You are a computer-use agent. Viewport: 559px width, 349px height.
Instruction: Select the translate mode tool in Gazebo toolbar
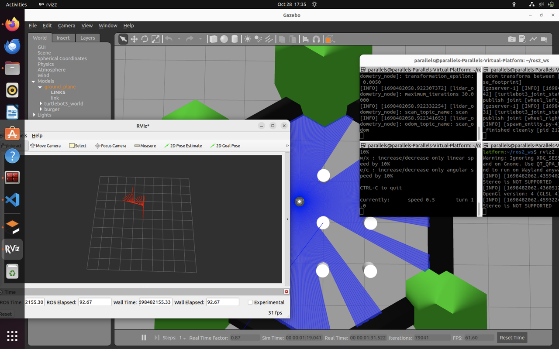coord(134,39)
